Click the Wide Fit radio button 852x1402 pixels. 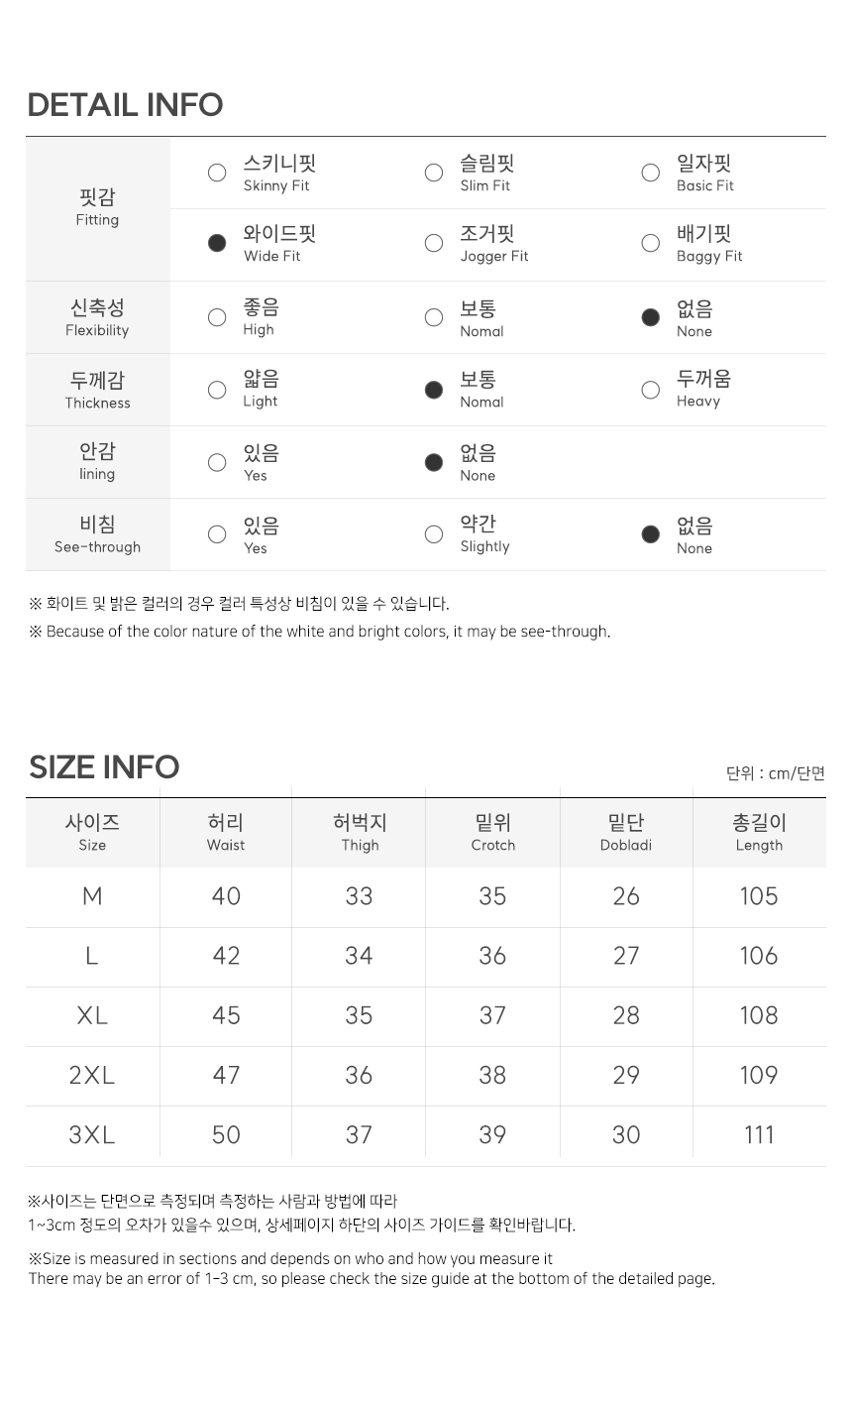(x=217, y=244)
